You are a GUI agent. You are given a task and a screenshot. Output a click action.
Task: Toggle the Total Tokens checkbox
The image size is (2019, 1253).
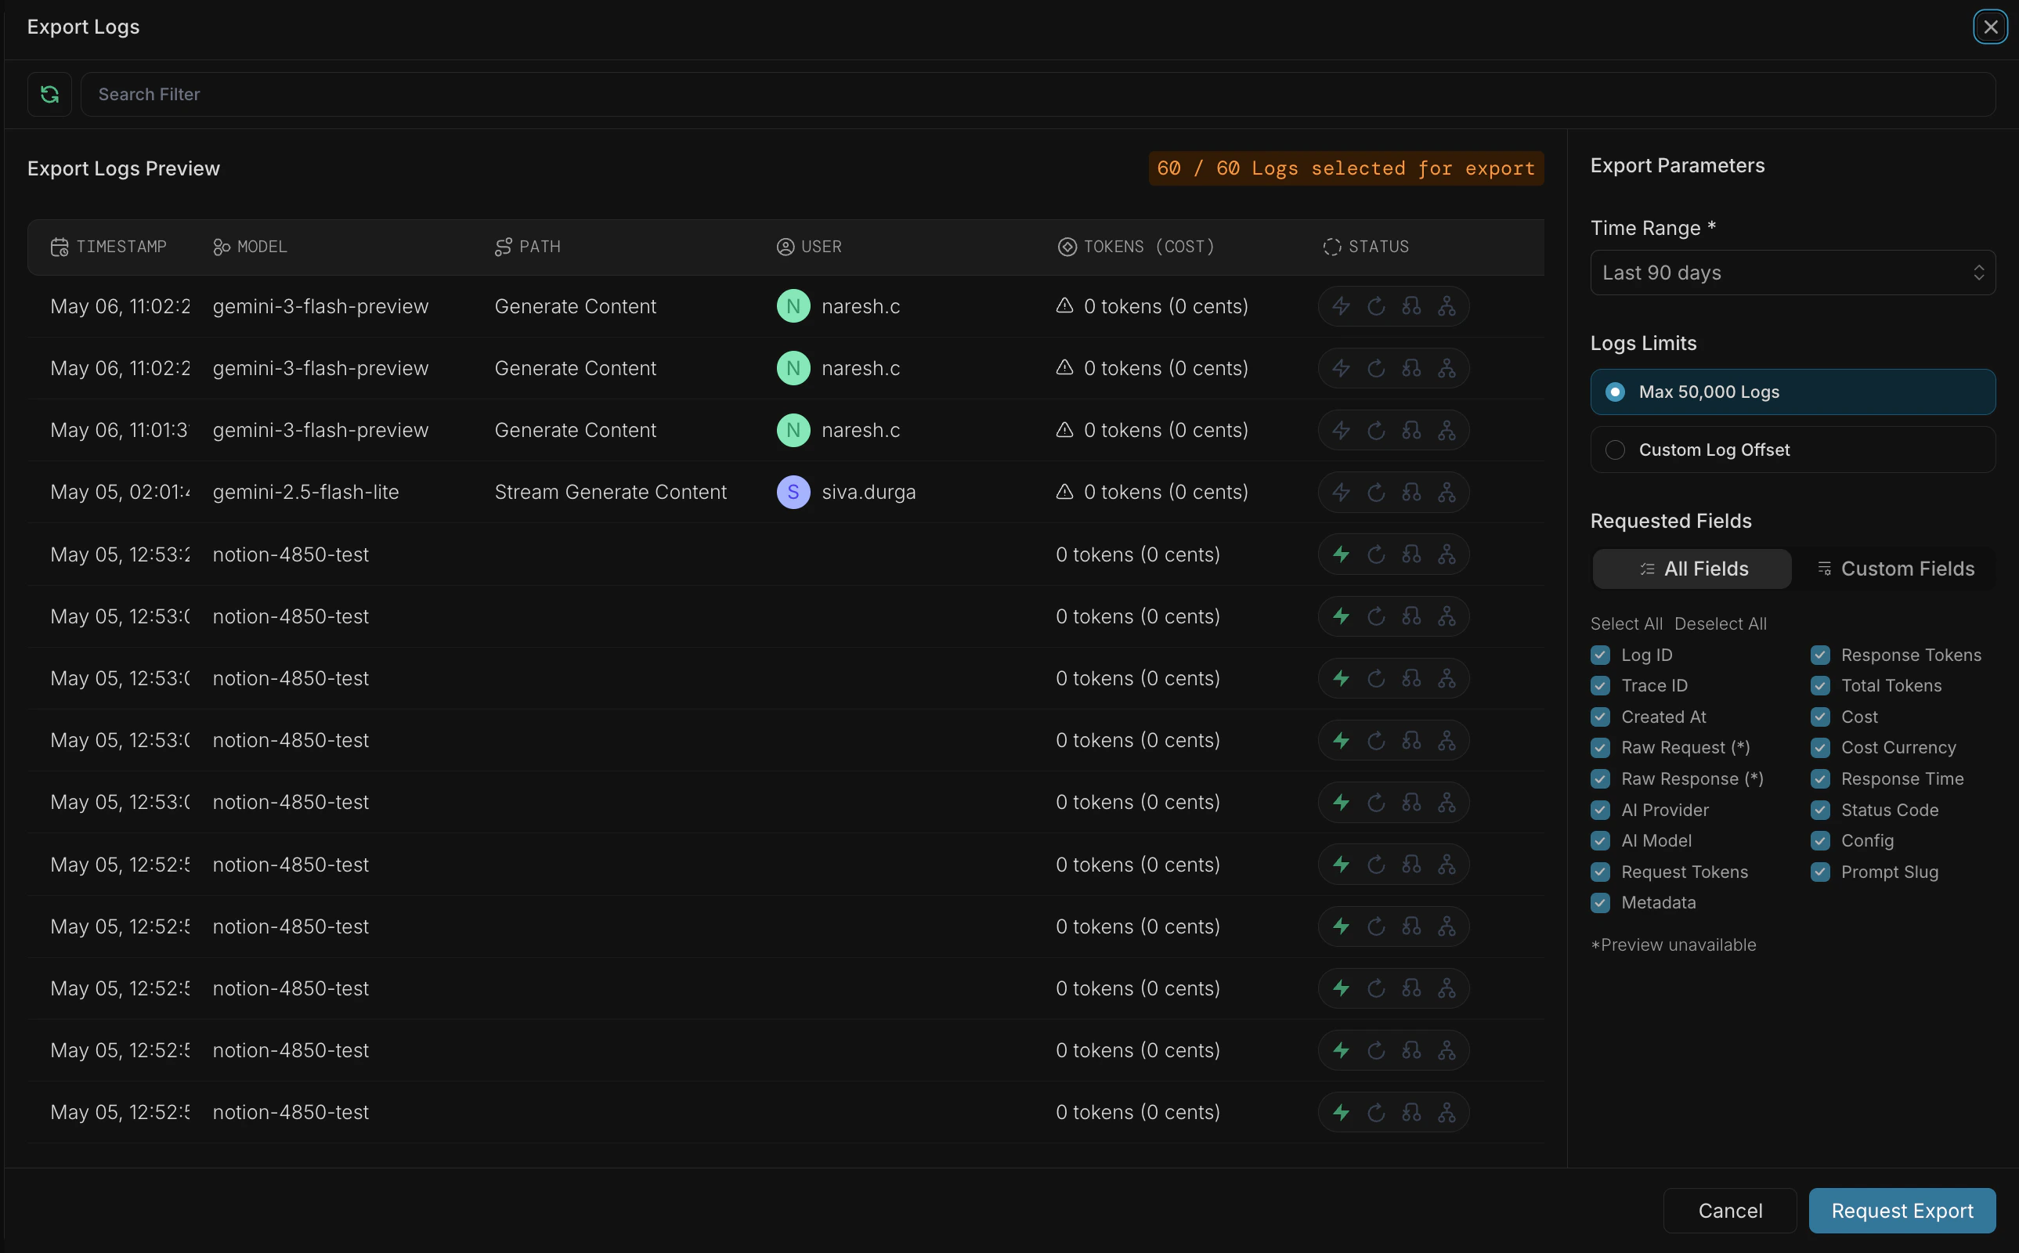pos(1820,686)
